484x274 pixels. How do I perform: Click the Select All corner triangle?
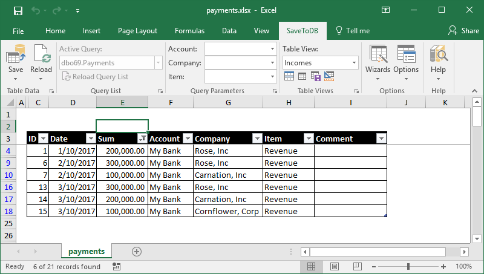(x=10, y=102)
